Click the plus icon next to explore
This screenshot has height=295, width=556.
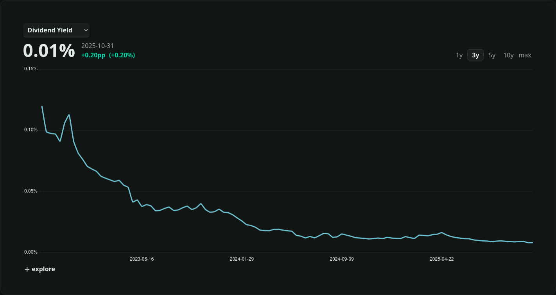point(27,269)
